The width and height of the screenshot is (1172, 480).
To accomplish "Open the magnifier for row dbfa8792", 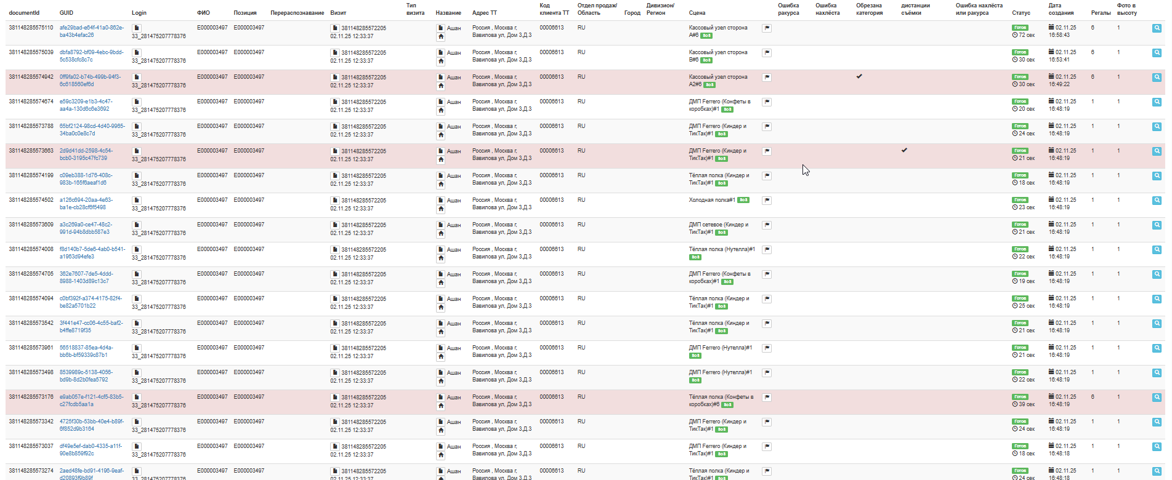I will click(x=1157, y=53).
